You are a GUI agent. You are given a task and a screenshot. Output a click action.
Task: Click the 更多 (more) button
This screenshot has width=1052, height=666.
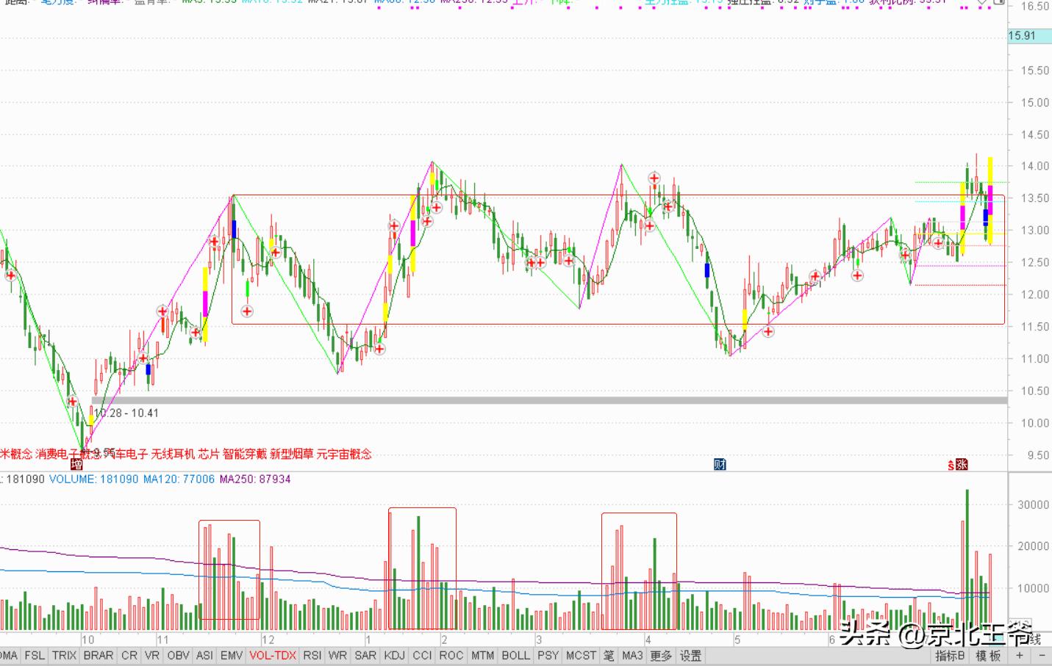click(x=661, y=656)
